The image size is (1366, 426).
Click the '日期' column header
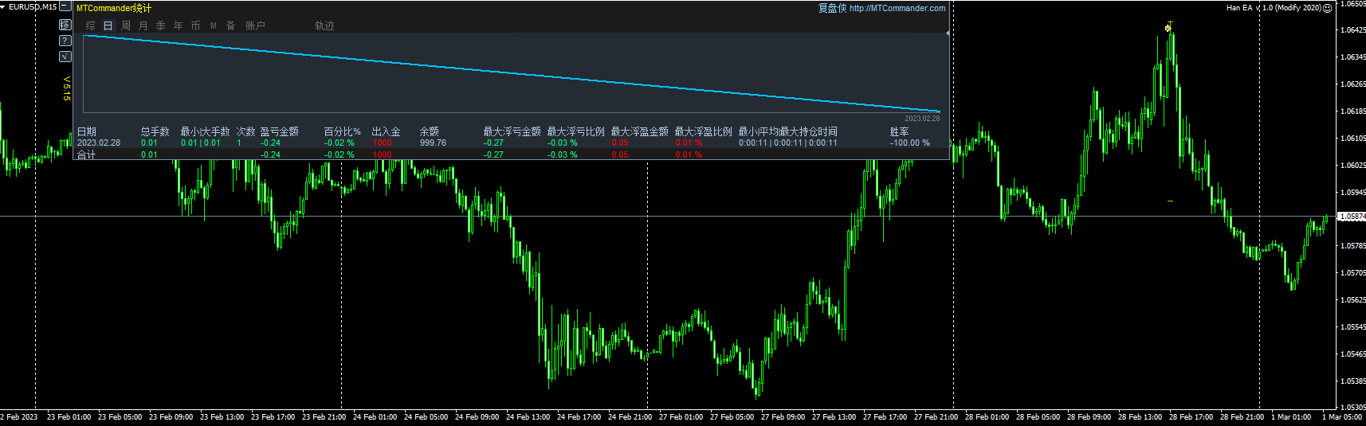click(x=87, y=131)
